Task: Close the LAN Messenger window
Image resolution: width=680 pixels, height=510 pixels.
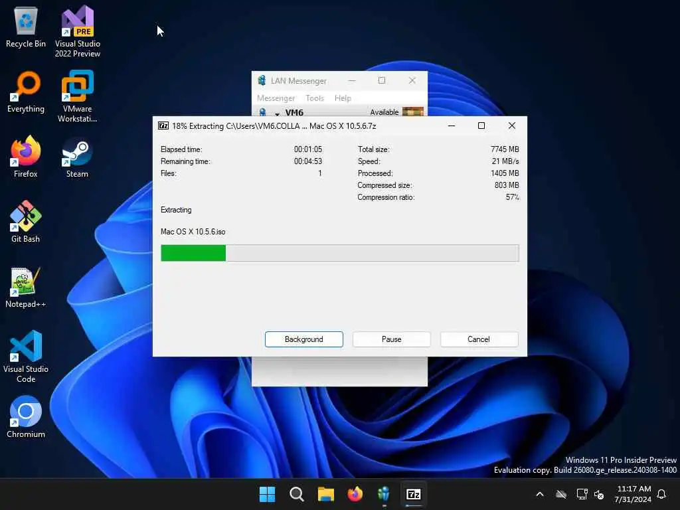Action: click(412, 80)
